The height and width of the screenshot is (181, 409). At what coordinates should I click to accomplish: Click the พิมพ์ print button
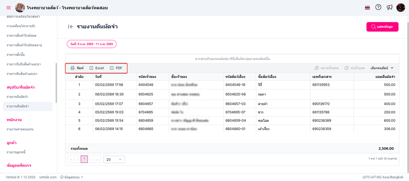pos(77,68)
